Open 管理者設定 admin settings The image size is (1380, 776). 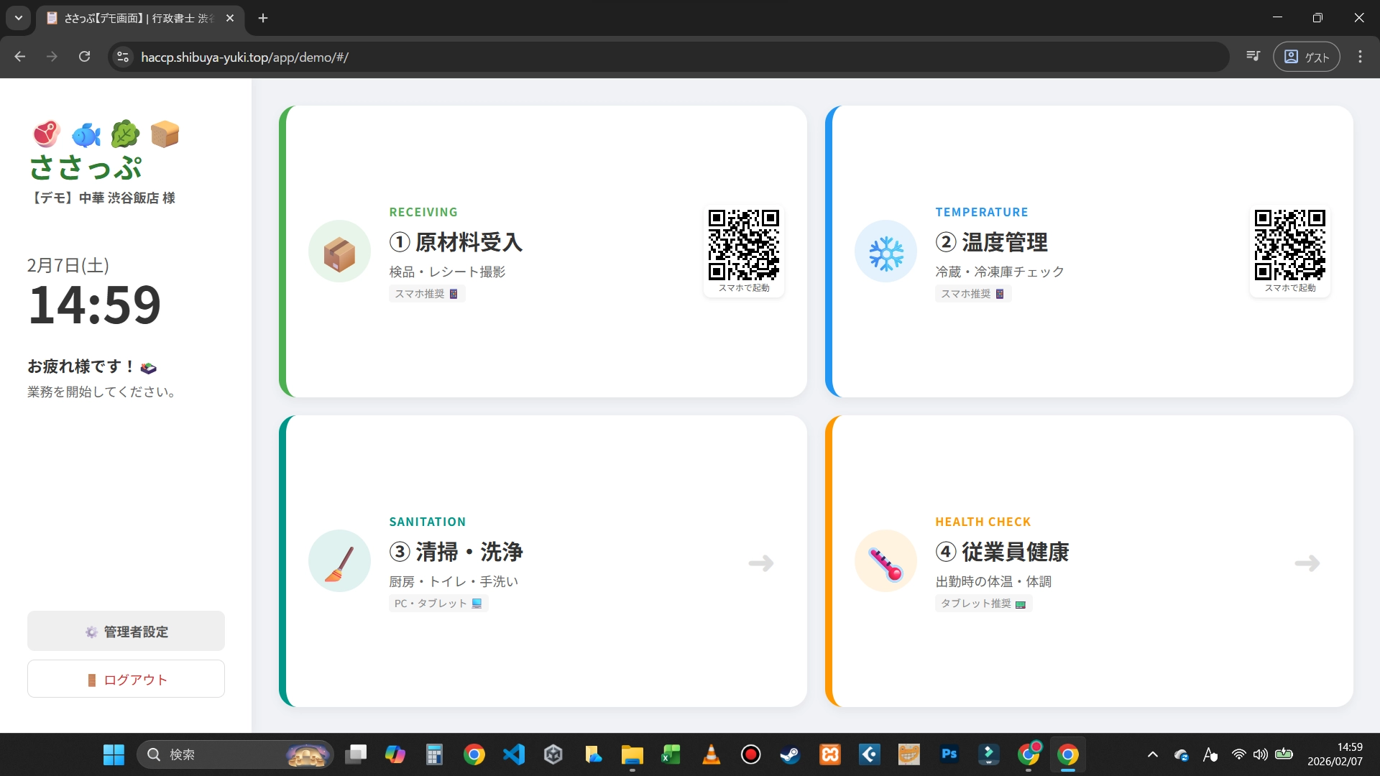point(126,632)
